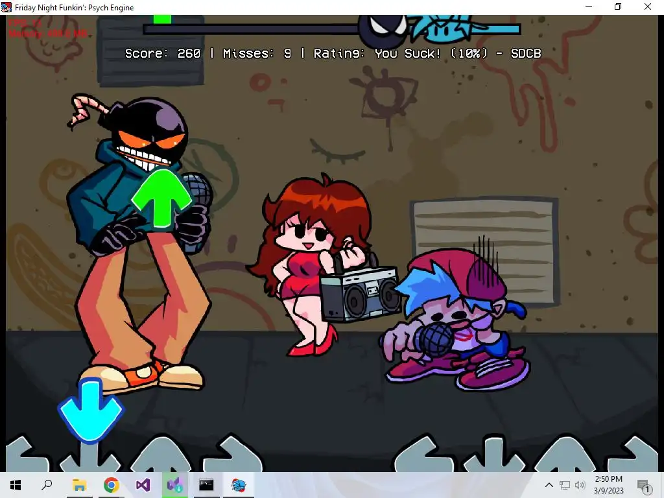
Task: Switch to Visual Studio Installer taskbar icon
Action: pyautogui.click(x=175, y=485)
